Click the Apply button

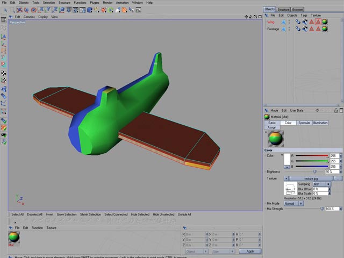(x=250, y=251)
